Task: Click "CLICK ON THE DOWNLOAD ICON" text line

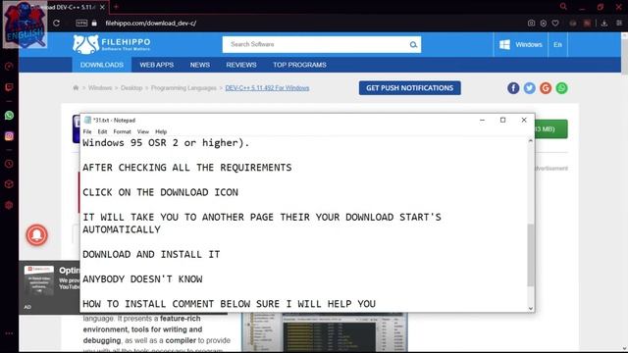Action: (160, 192)
